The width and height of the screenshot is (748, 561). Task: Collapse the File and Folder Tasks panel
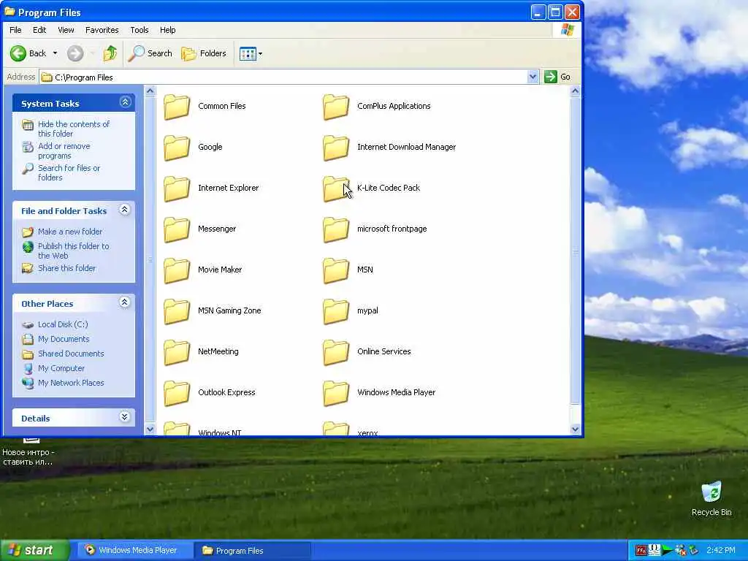coord(124,210)
